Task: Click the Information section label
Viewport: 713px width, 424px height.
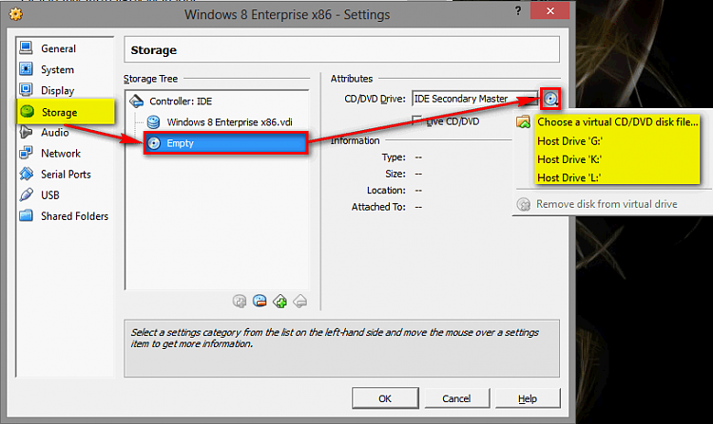Action: [356, 140]
